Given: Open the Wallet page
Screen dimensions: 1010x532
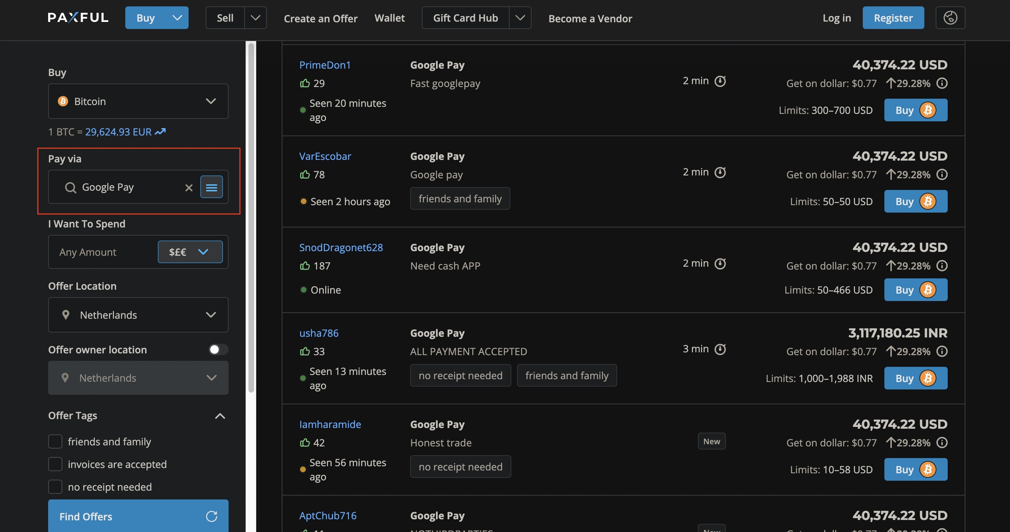Looking at the screenshot, I should [x=389, y=18].
